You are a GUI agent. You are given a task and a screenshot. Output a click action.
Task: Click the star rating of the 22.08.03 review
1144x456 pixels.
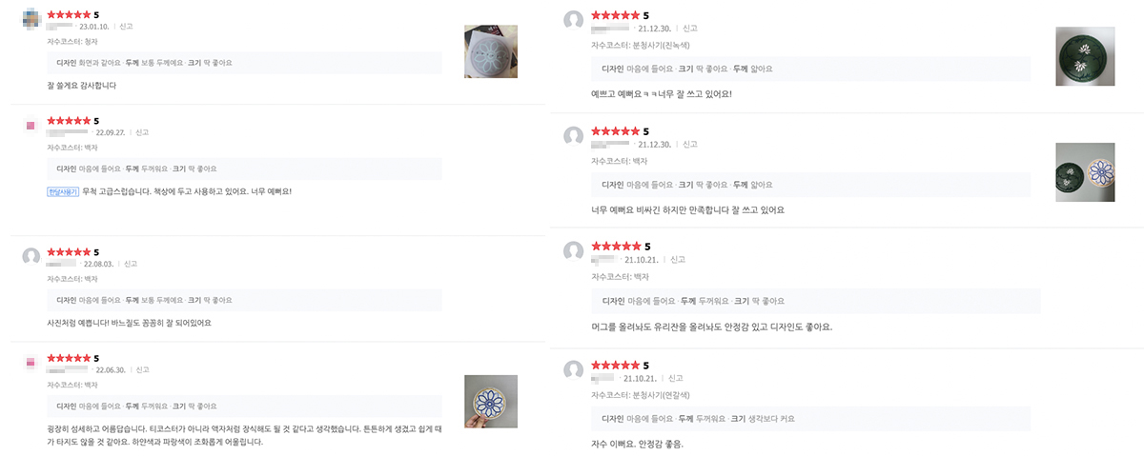pos(69,252)
